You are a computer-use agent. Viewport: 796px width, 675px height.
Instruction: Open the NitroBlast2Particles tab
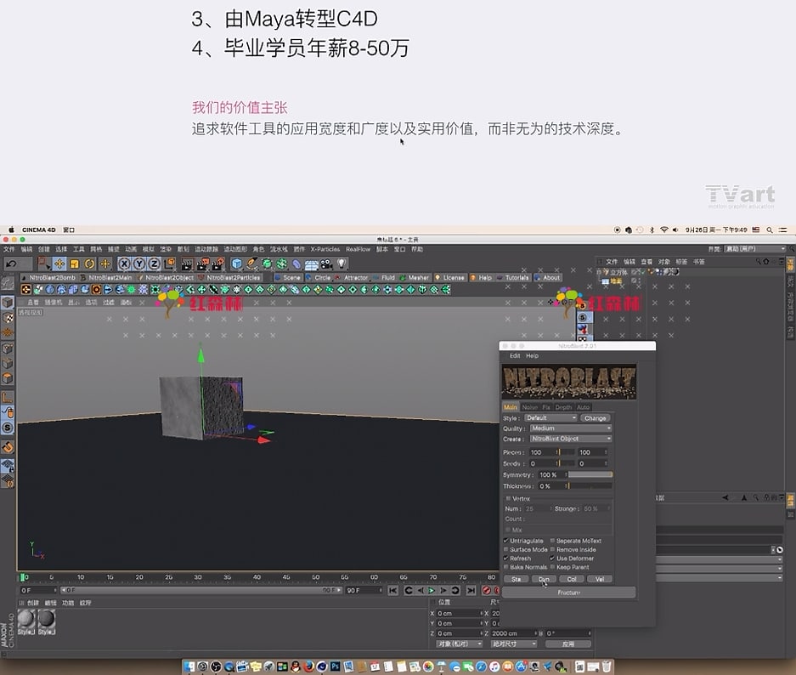(x=230, y=278)
